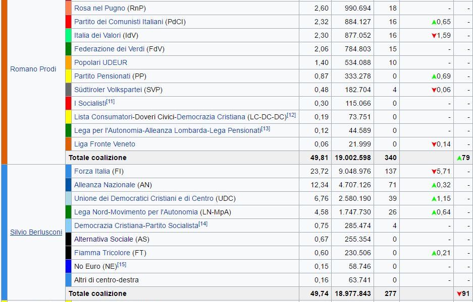The image size is (473, 302).
Task: Click the red color swatch beside Partito dei Comunisti
Action: click(x=70, y=22)
